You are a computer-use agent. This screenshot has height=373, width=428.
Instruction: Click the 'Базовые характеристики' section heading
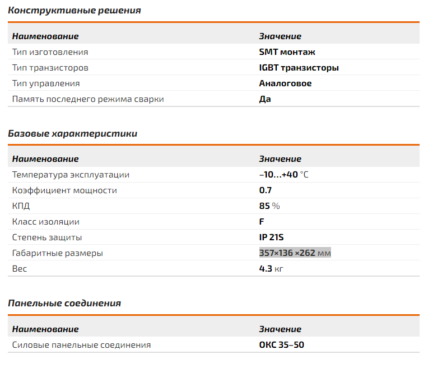tap(72, 133)
